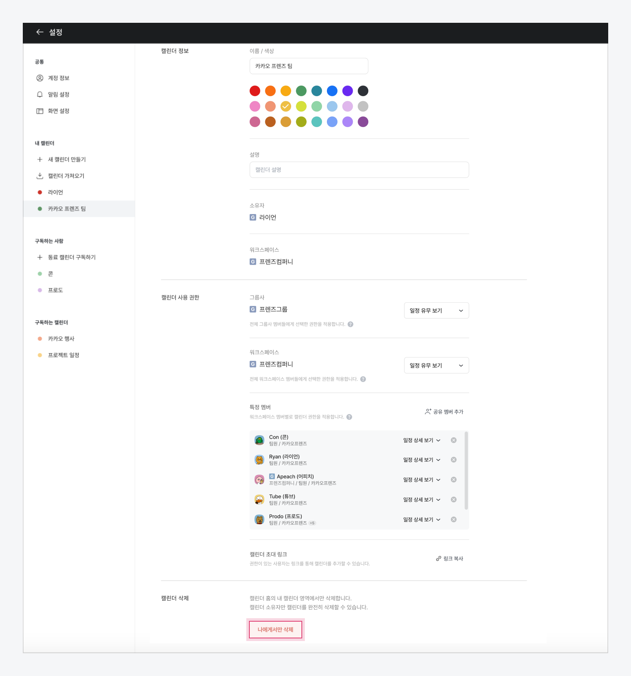Expand 프렌즈그룹 permission dropdown
The height and width of the screenshot is (676, 631).
[436, 311]
